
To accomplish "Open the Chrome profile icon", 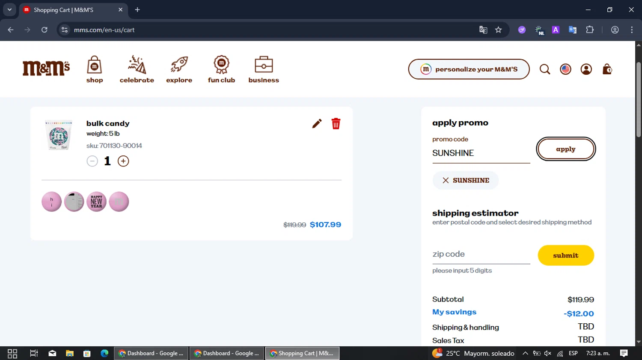I will [615, 30].
